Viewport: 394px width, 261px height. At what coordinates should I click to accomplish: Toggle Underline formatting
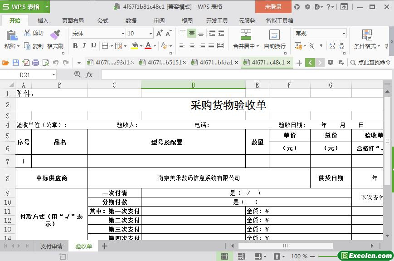pos(93,46)
